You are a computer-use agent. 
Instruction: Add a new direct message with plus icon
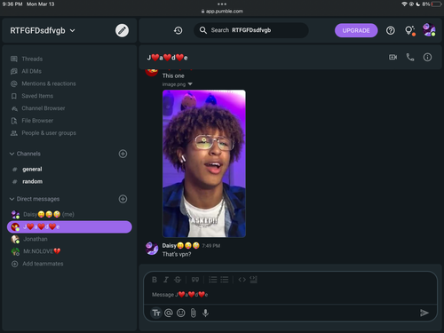[x=123, y=199]
